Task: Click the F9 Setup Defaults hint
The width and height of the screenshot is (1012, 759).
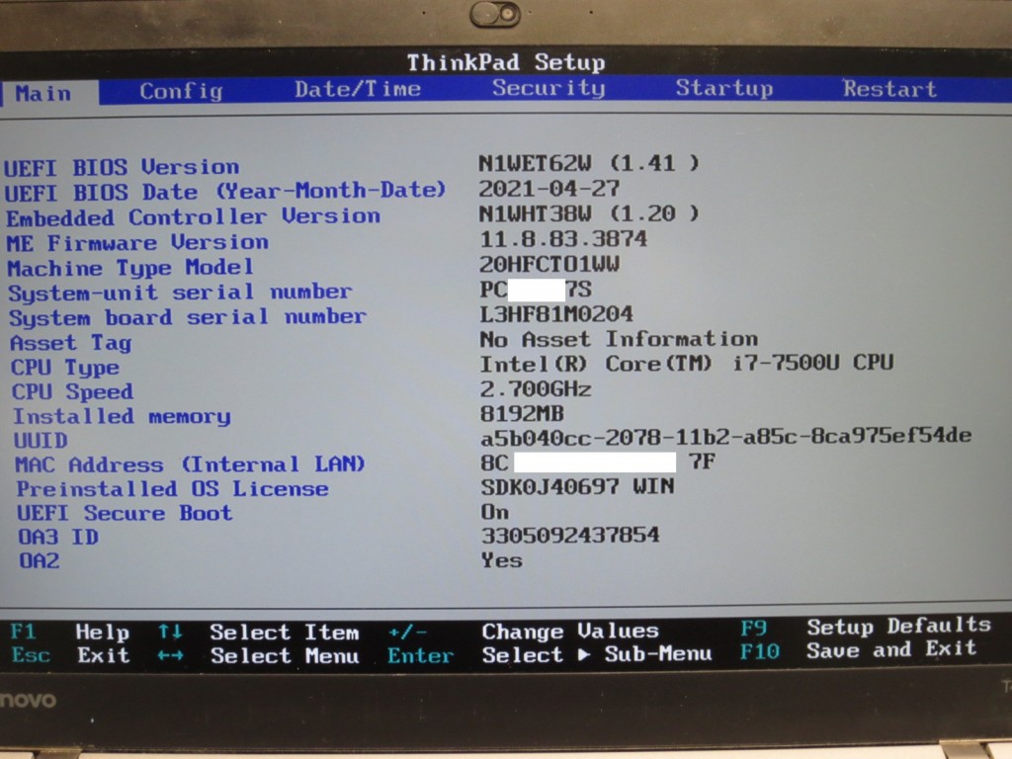Action: tap(866, 627)
